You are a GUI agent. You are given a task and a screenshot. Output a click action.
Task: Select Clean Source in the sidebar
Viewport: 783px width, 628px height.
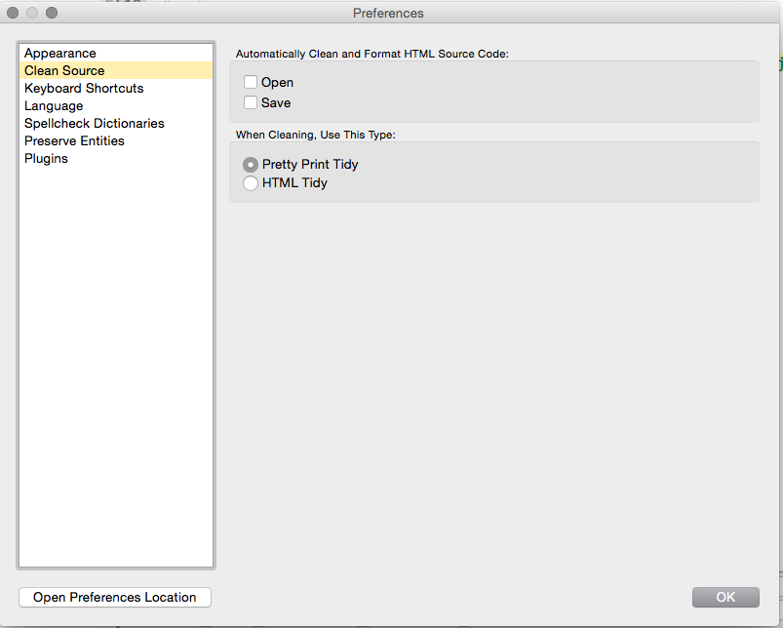(x=64, y=70)
